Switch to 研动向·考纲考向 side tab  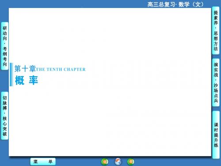click(x=5, y=46)
